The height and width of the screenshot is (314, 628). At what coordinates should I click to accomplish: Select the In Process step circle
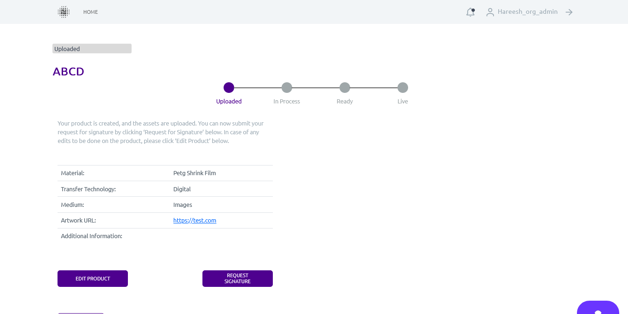[287, 87]
